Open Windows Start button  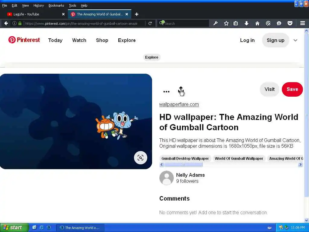tap(14, 227)
